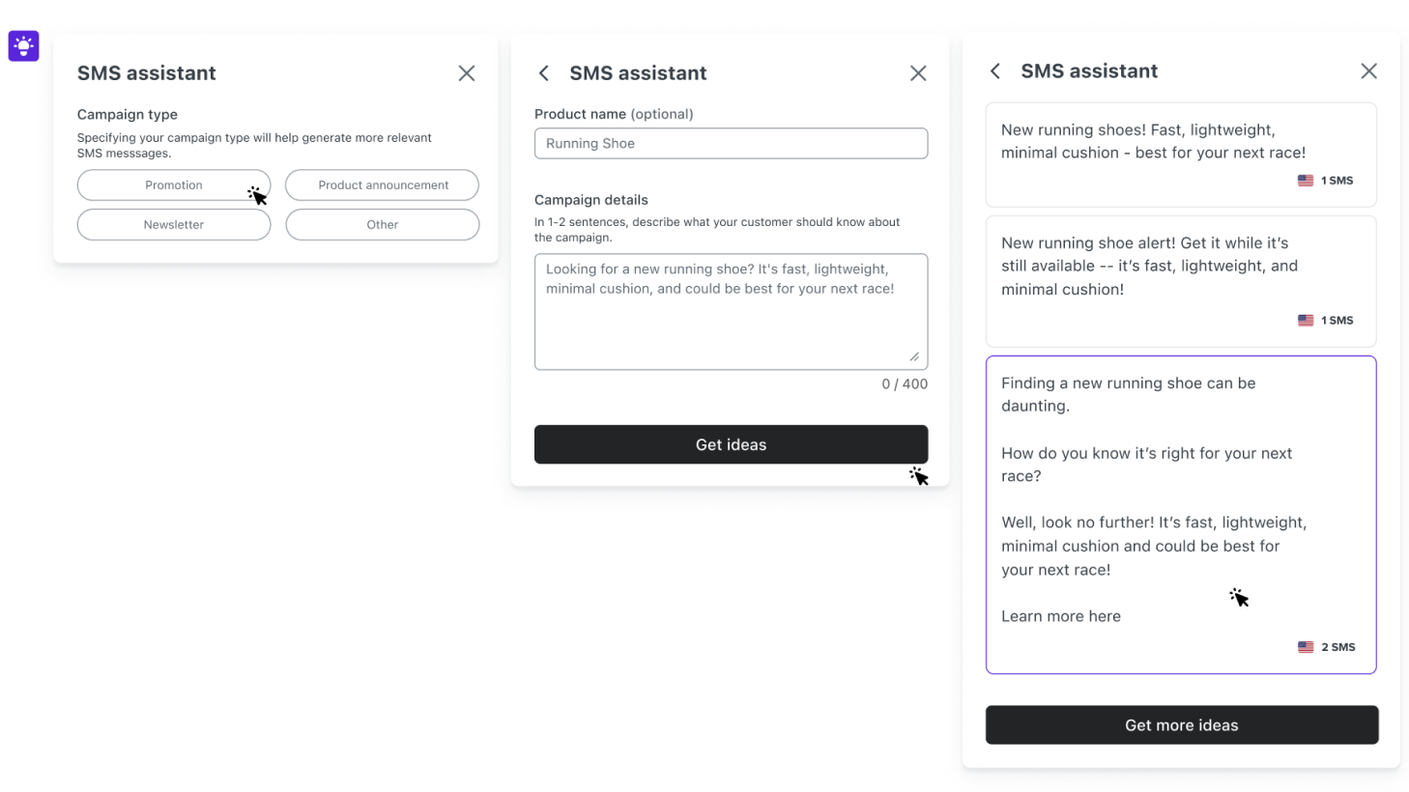The width and height of the screenshot is (1409, 792).
Task: Click the Get ideas button
Action: [x=731, y=444]
